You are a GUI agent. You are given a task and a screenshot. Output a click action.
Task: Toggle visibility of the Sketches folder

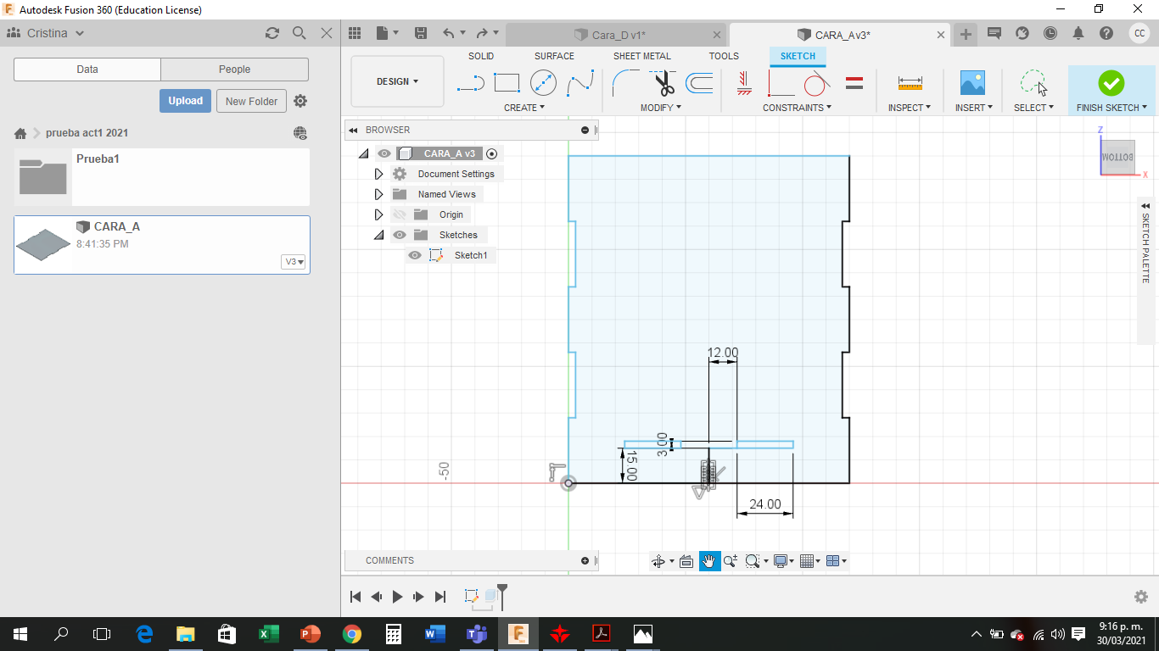[x=400, y=235]
